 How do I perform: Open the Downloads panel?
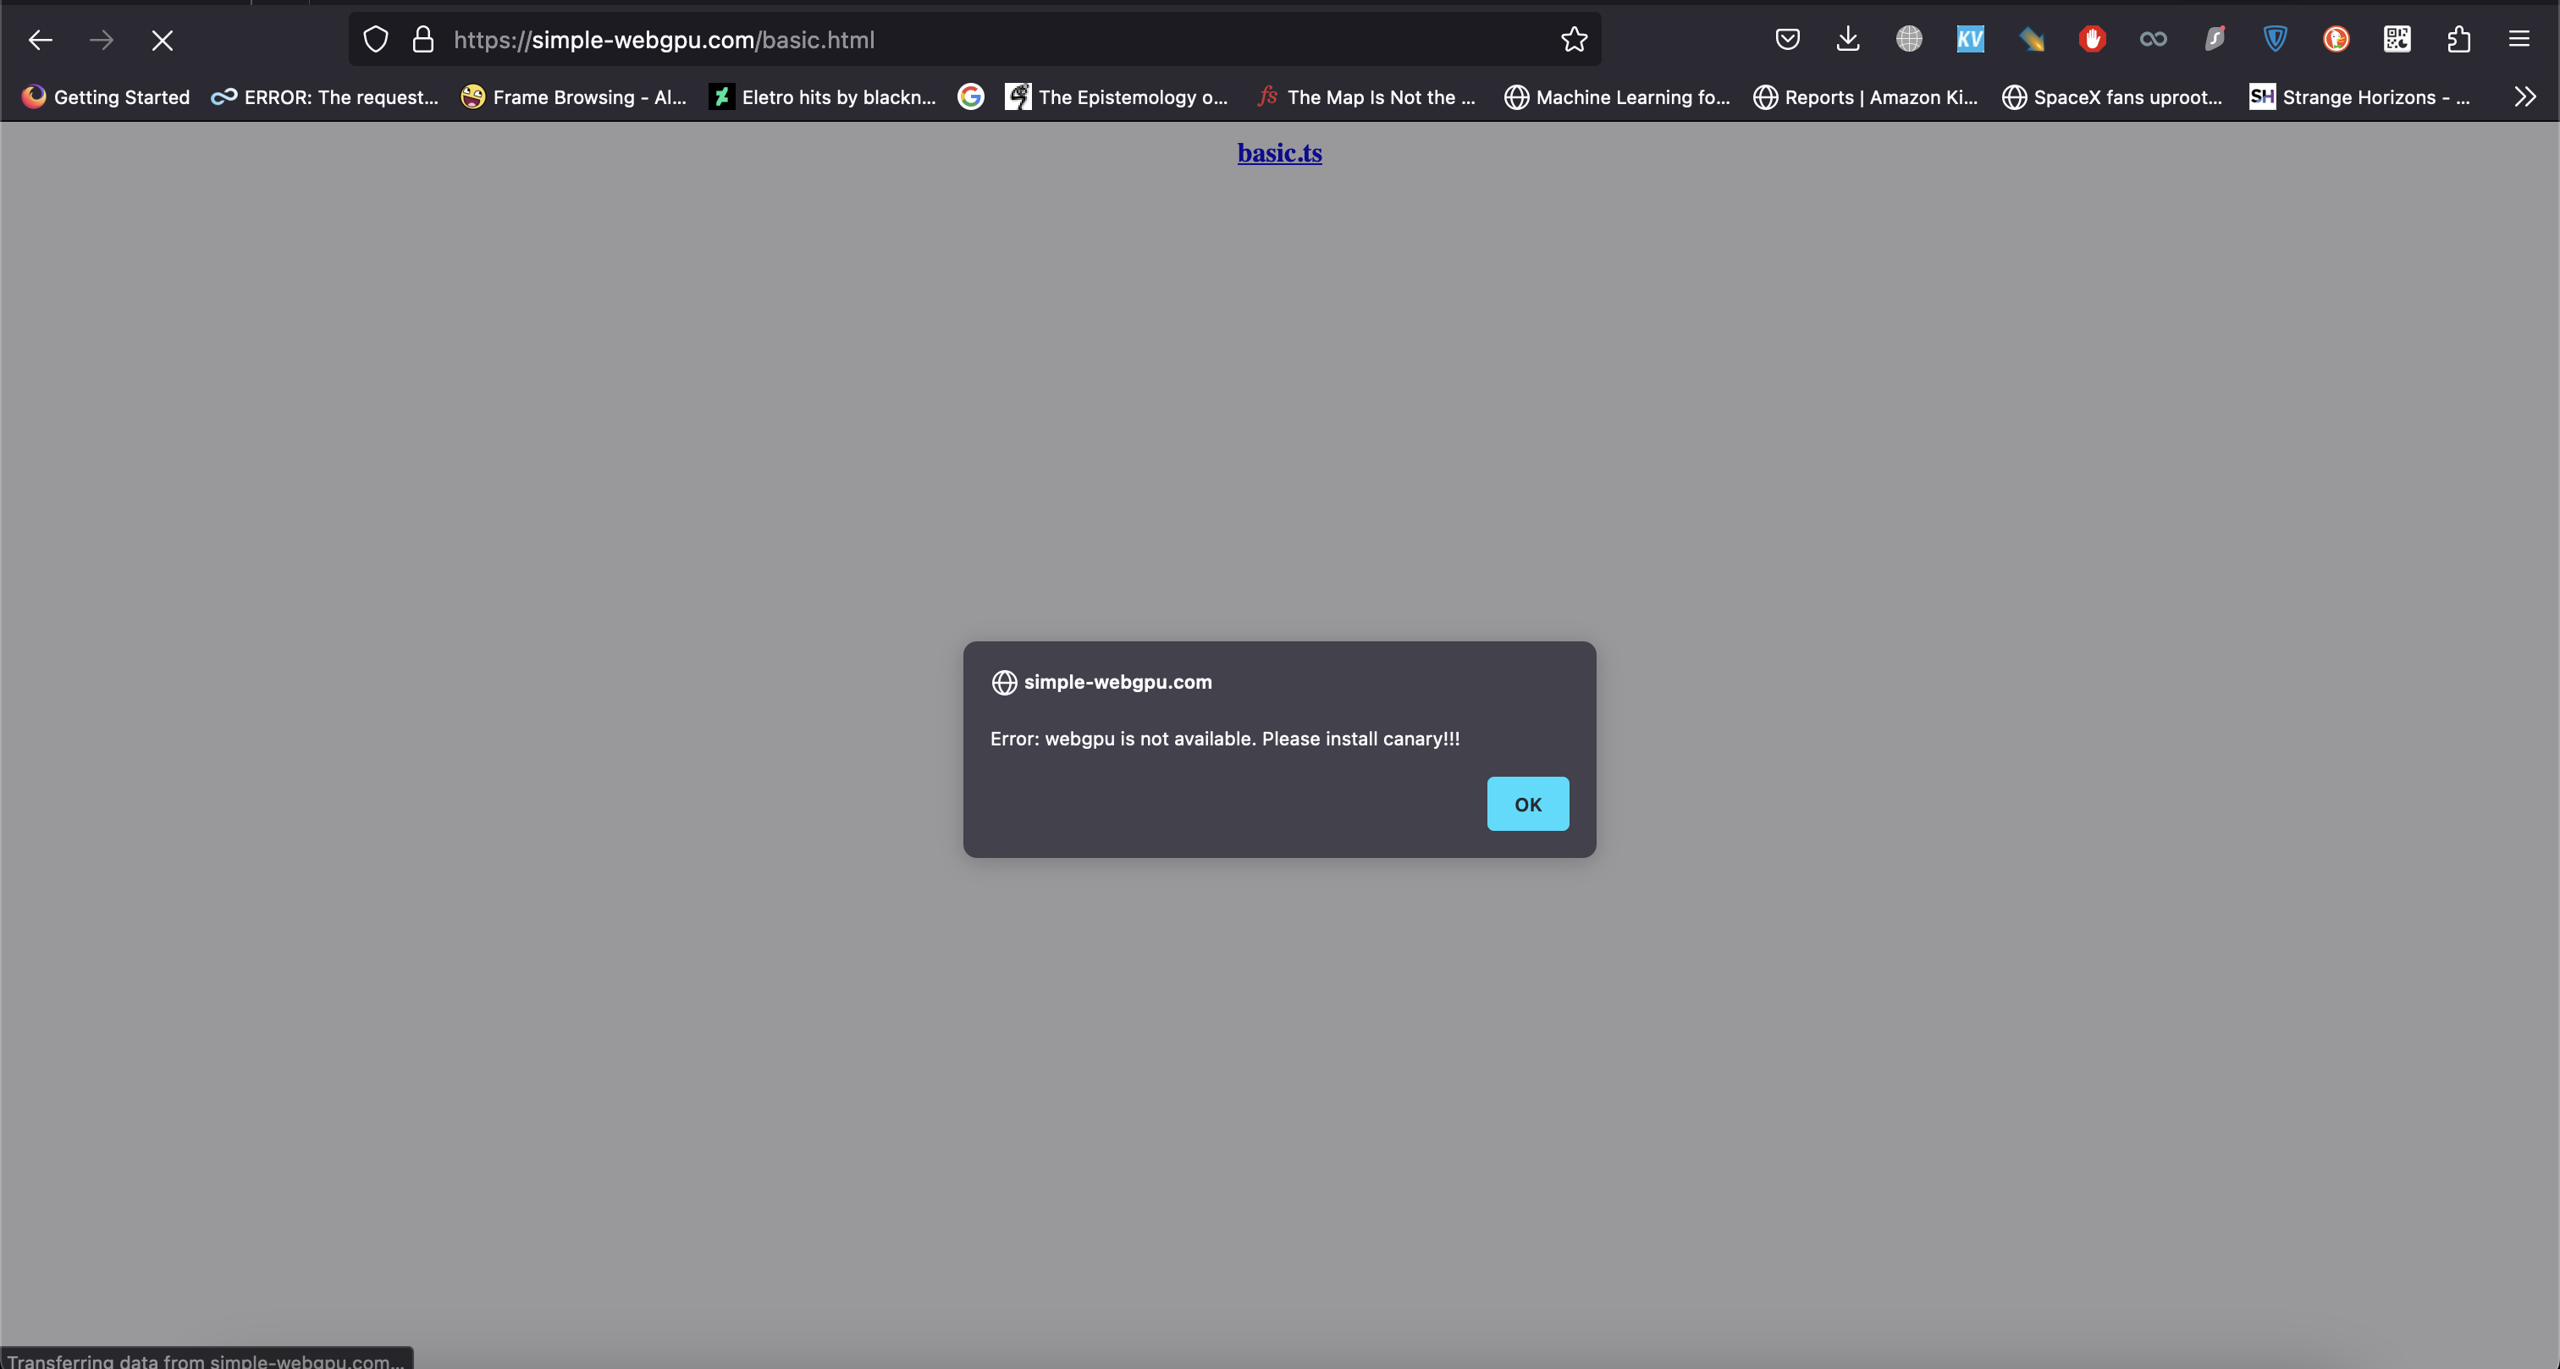pyautogui.click(x=1847, y=40)
